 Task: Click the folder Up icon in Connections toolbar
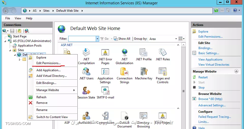[x=19, y=31]
